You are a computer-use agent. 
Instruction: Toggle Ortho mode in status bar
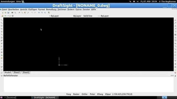point(84,94)
